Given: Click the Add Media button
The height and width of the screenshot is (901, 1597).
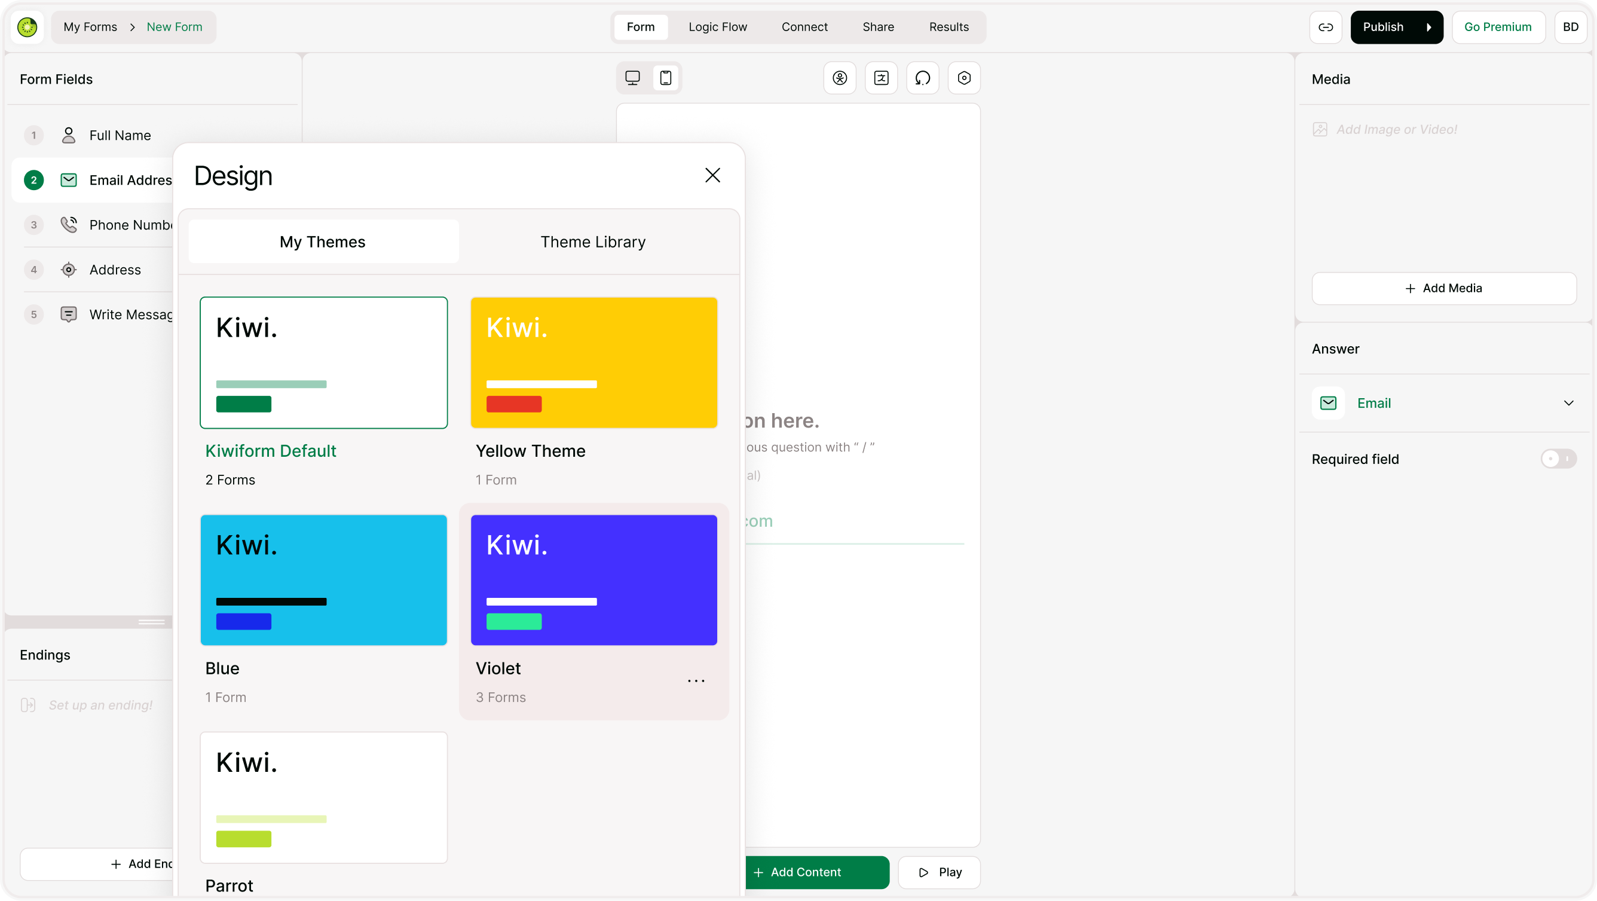Looking at the screenshot, I should (1443, 288).
